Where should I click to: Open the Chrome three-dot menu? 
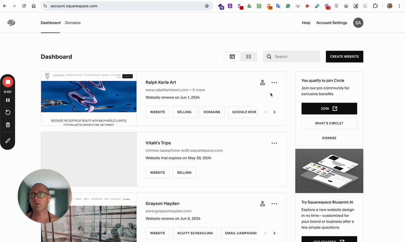tap(399, 6)
